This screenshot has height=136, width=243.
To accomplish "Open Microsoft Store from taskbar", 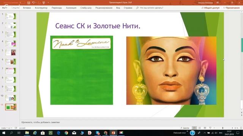I will [x=43, y=133].
